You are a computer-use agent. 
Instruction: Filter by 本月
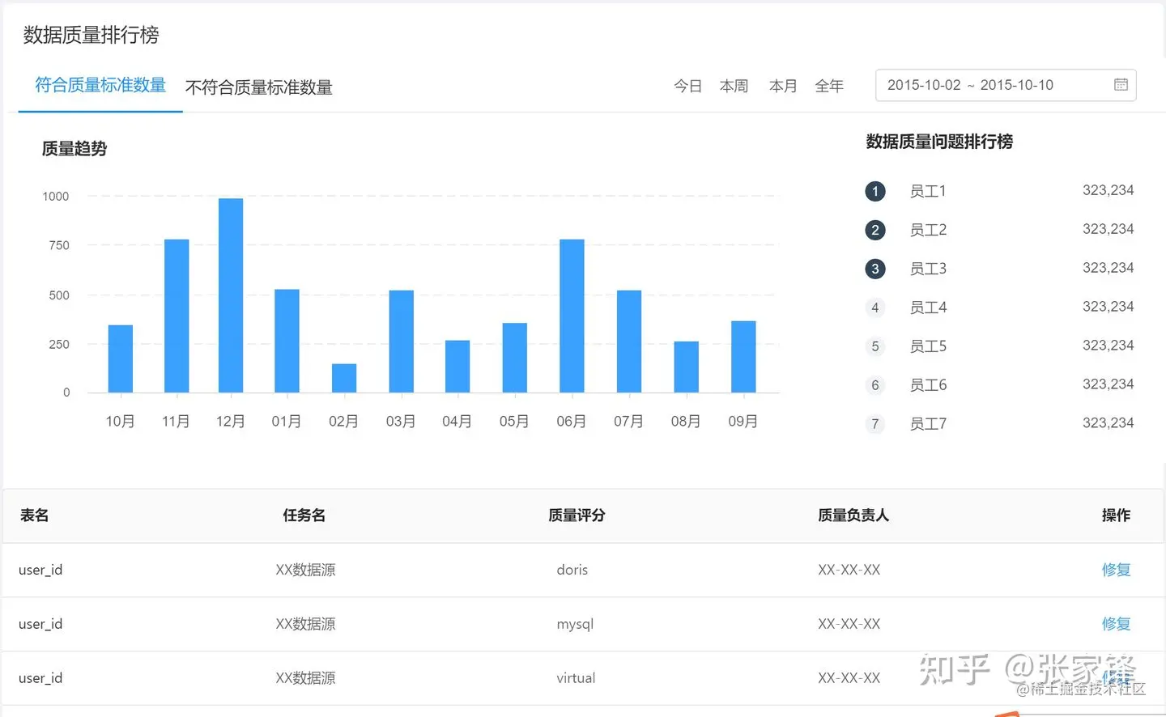tap(783, 86)
